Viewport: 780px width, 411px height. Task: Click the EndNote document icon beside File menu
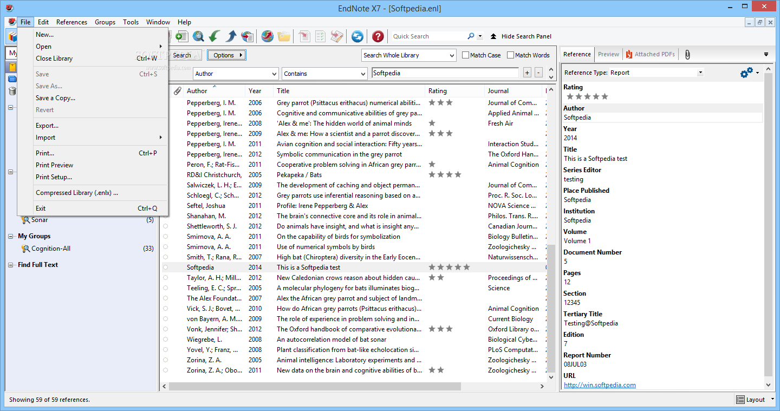[12, 22]
